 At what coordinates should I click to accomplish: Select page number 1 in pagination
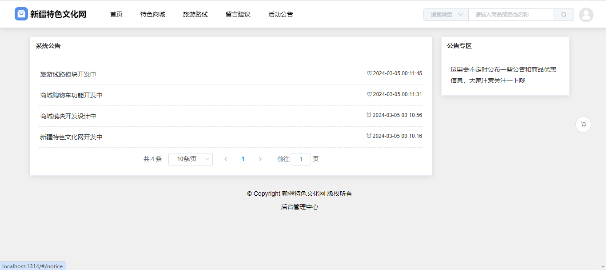tap(243, 159)
